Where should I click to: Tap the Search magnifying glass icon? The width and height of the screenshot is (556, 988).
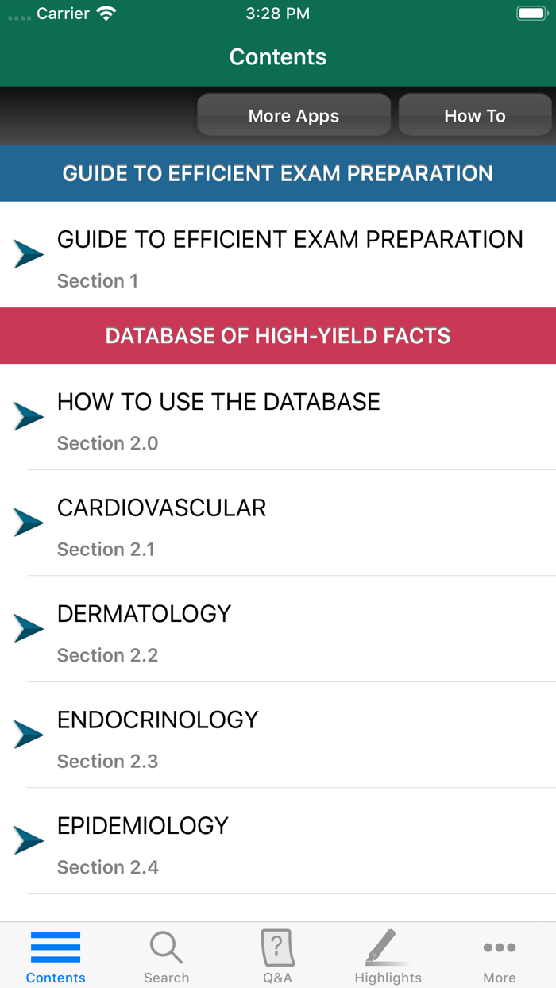click(166, 947)
